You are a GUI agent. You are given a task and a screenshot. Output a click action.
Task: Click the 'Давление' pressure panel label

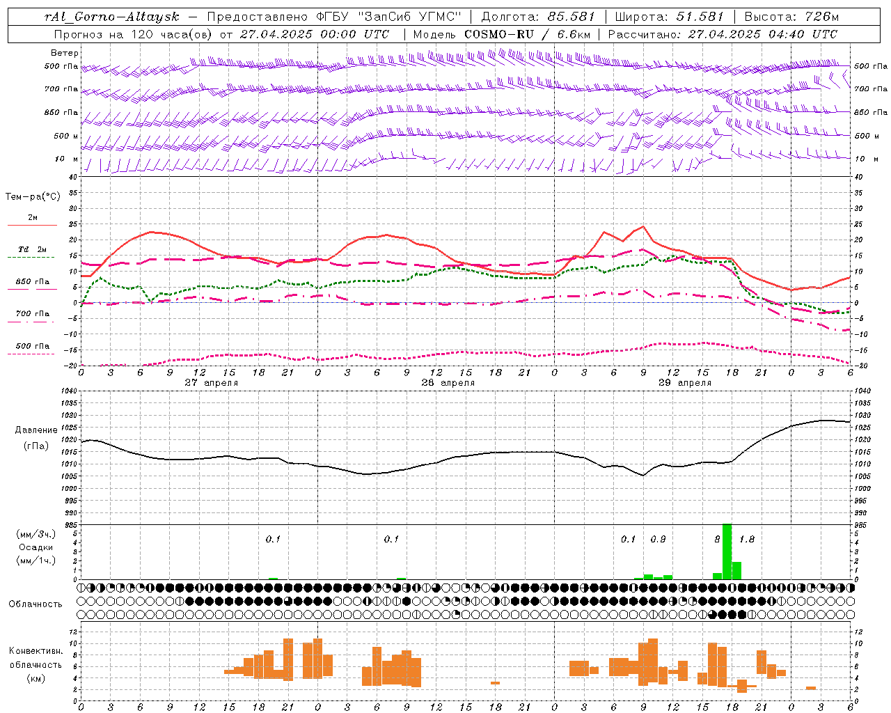click(36, 430)
